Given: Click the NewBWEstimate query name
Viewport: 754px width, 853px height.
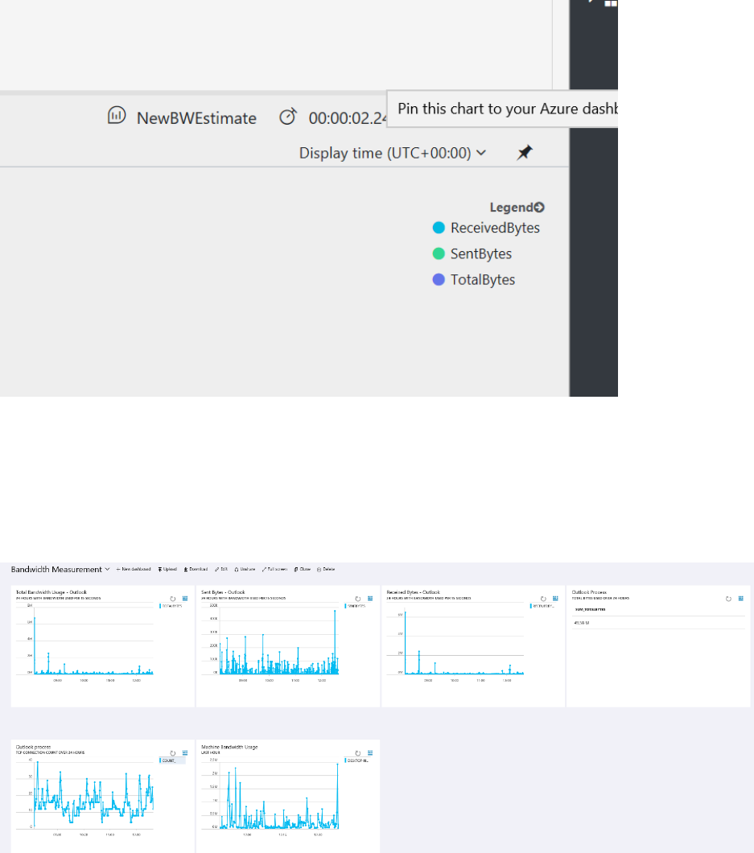Looking at the screenshot, I should pos(196,118).
